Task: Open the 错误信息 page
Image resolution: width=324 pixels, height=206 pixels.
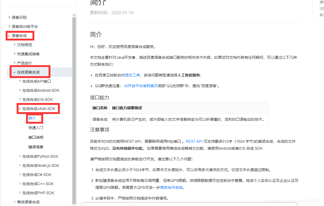Action: pyautogui.click(x=35, y=147)
